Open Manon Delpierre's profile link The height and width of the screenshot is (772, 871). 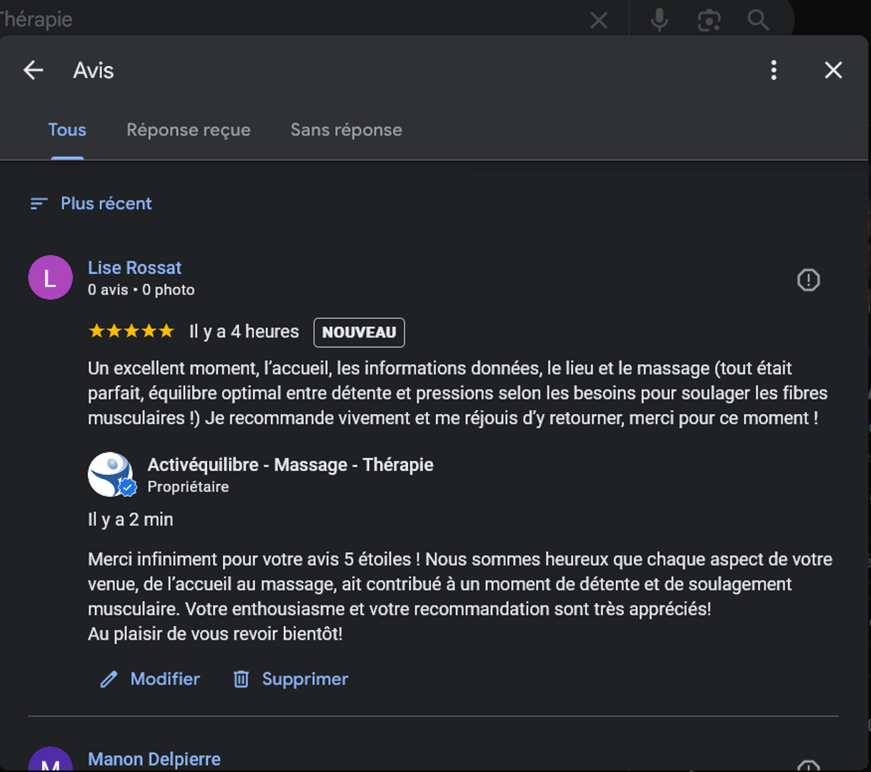(x=154, y=758)
